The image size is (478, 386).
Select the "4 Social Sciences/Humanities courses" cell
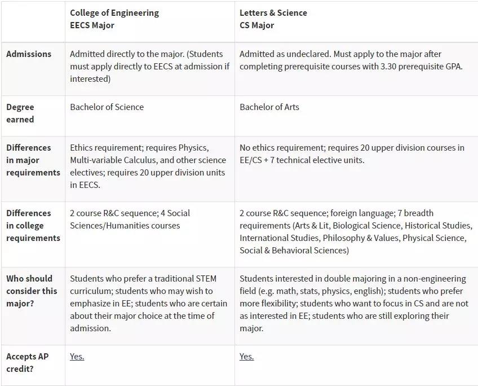(130, 219)
